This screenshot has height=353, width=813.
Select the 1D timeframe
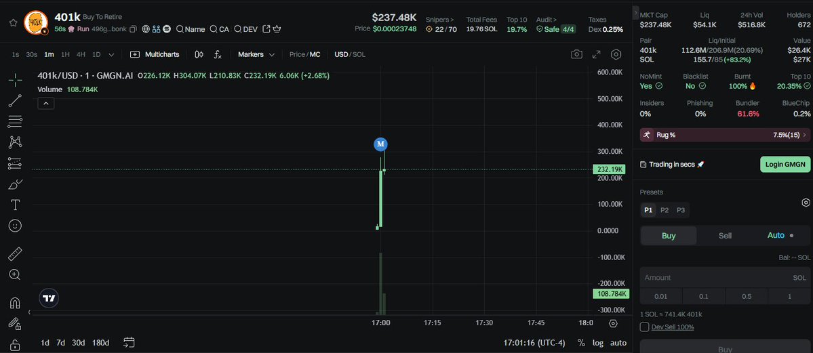coord(96,54)
